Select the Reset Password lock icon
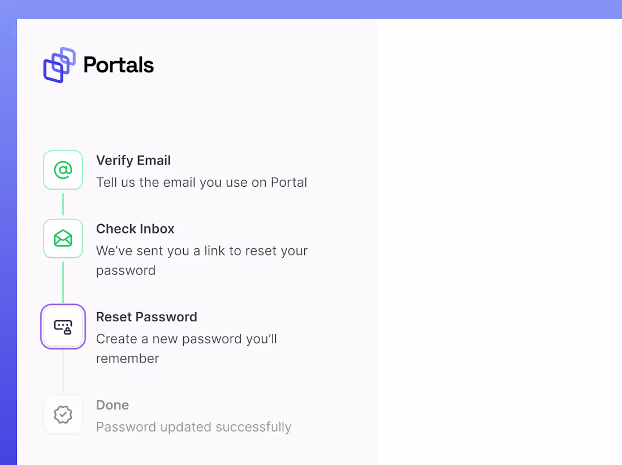 [63, 326]
